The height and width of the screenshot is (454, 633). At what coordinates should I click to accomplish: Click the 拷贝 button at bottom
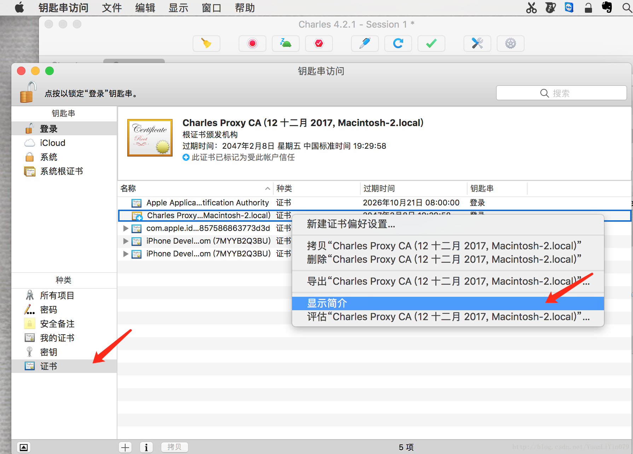[174, 447]
